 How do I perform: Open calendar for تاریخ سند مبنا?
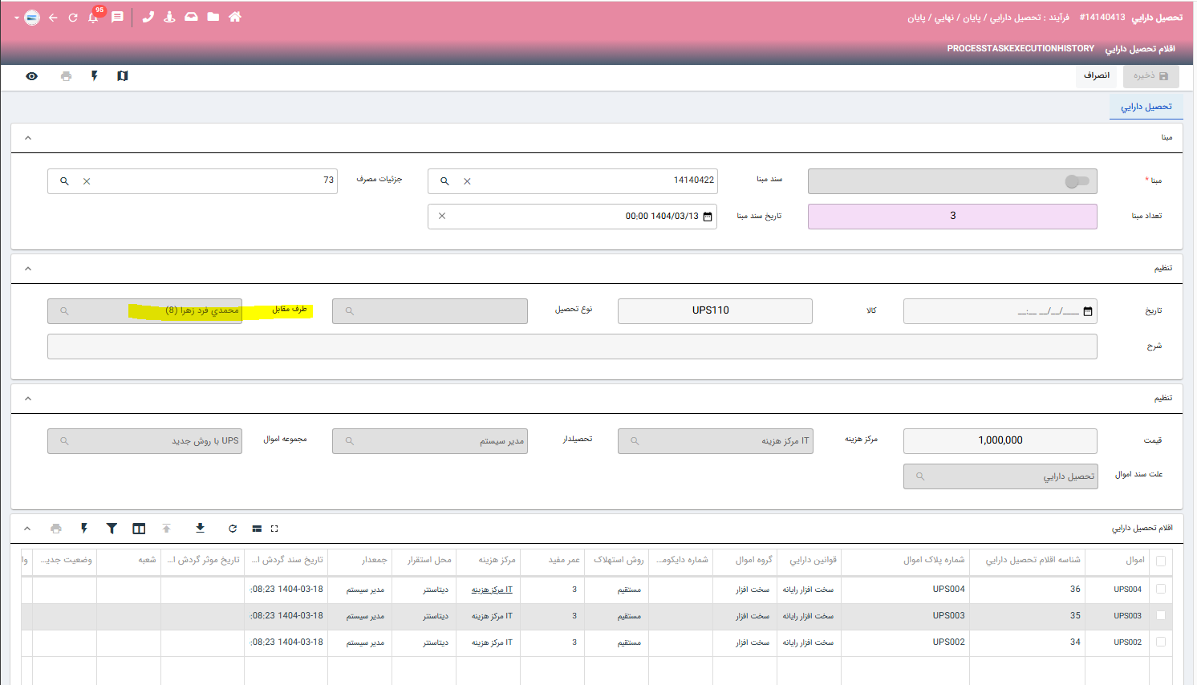708,217
